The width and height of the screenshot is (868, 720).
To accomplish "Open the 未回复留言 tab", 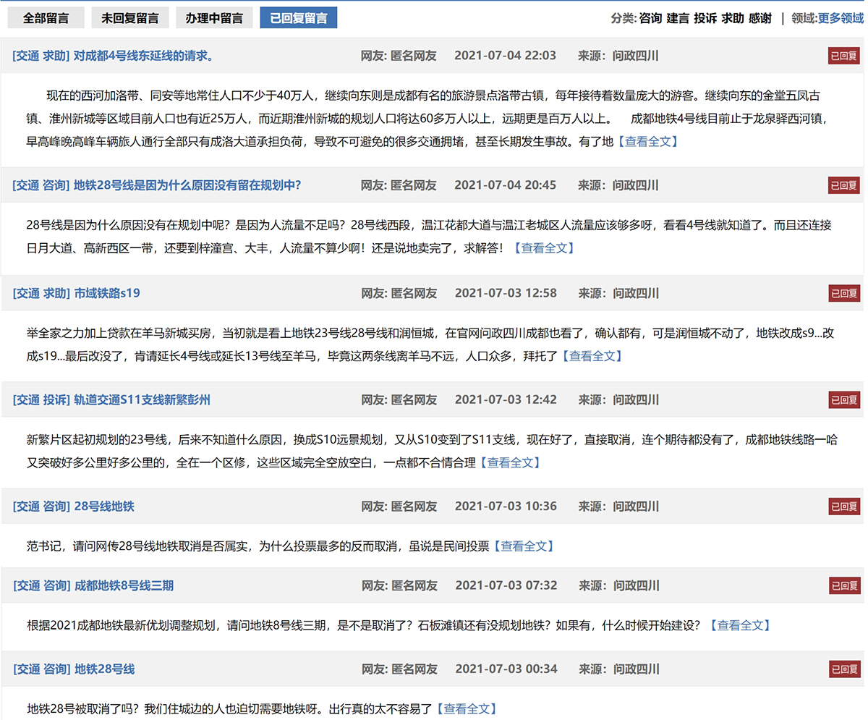I will click(x=130, y=18).
